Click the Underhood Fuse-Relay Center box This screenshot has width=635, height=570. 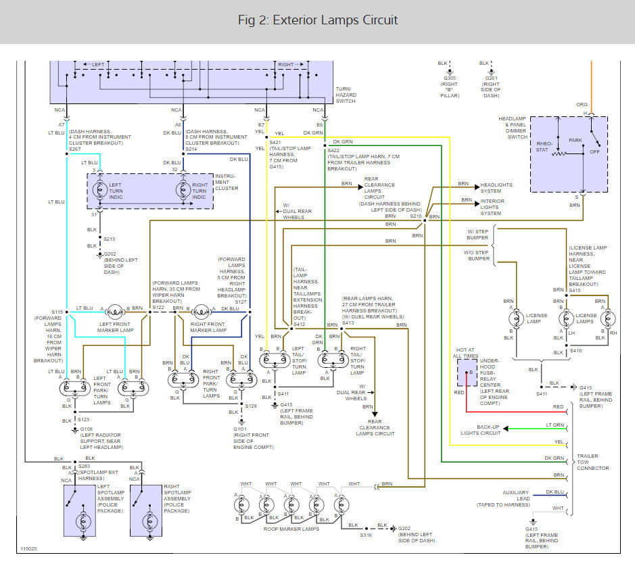click(x=467, y=373)
